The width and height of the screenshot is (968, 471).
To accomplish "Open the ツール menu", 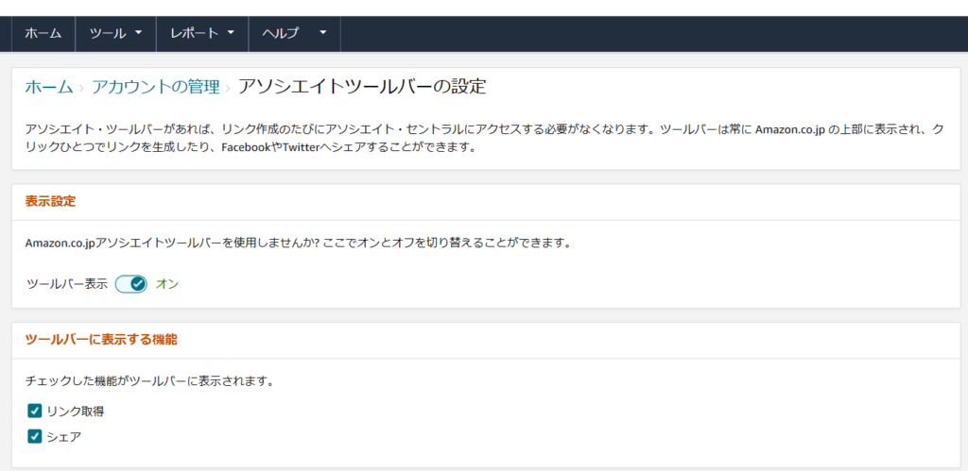I will [108, 33].
